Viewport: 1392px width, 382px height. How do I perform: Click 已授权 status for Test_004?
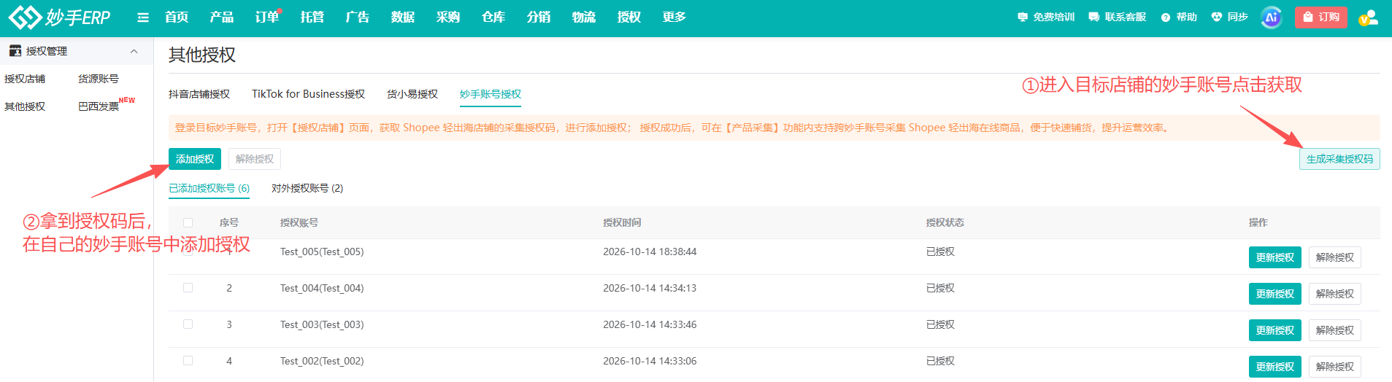(x=940, y=288)
